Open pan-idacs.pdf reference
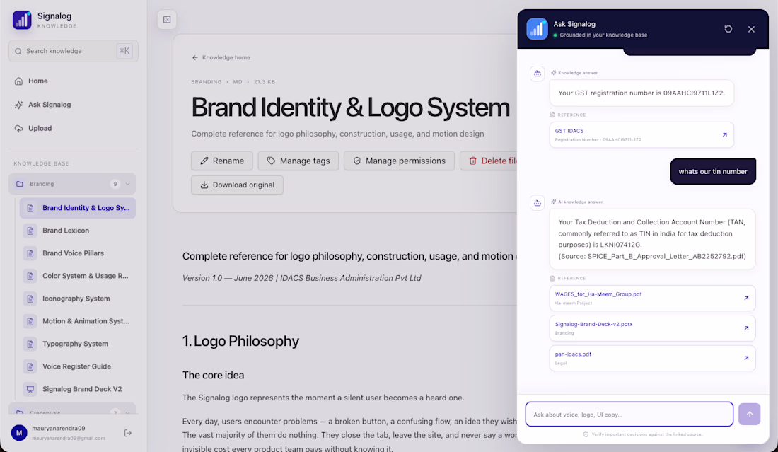This screenshot has height=452, width=778. click(x=652, y=358)
